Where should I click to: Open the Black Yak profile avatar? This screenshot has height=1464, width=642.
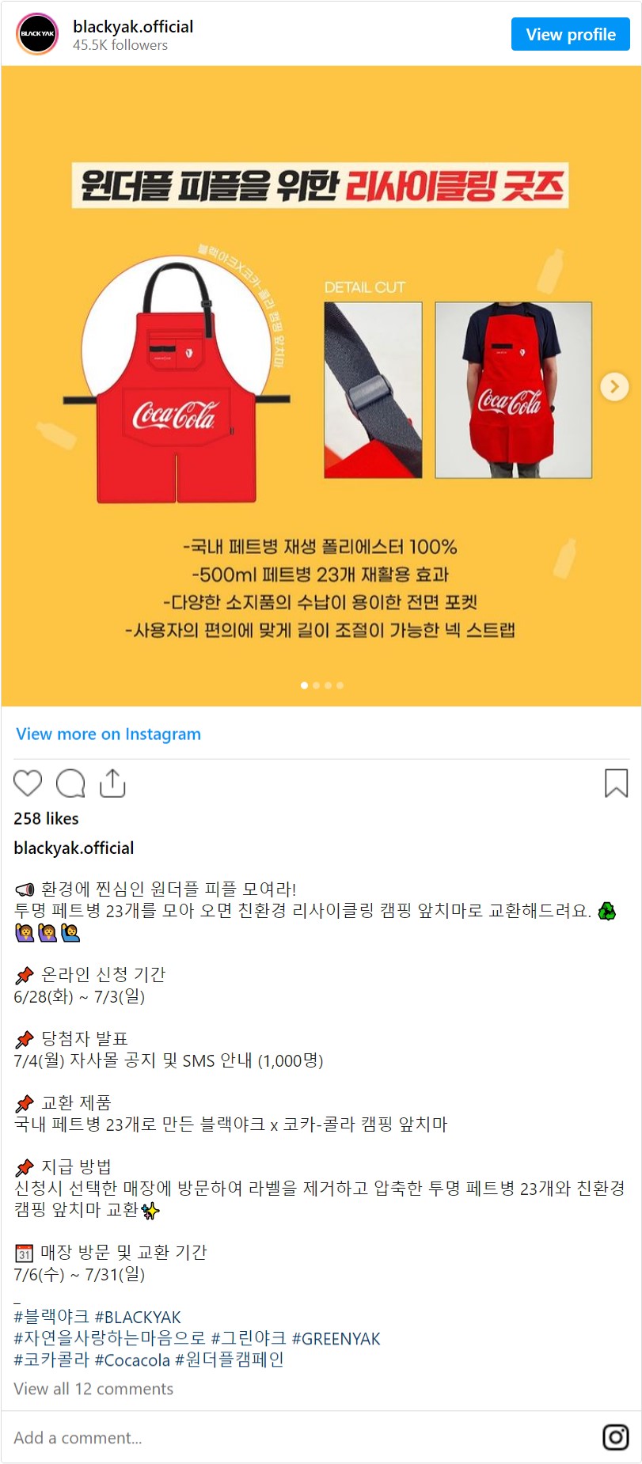(x=37, y=34)
